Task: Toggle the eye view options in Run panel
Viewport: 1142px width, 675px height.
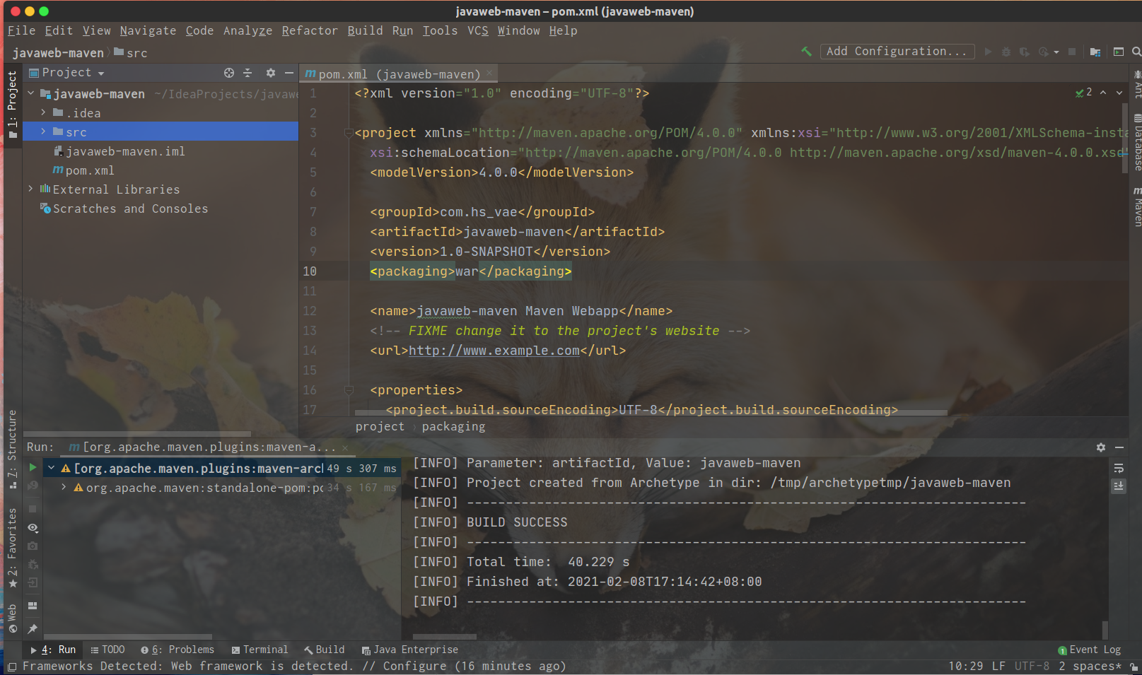Action: point(33,528)
